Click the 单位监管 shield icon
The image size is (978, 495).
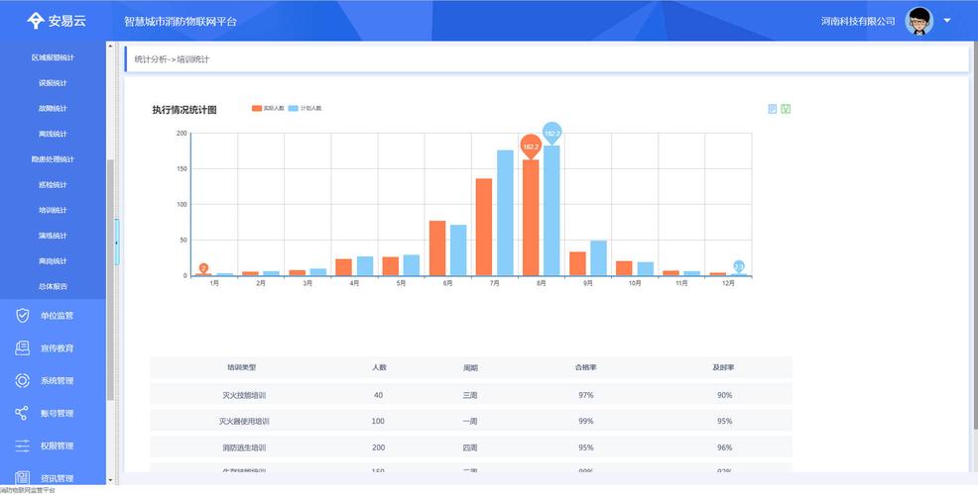click(23, 316)
